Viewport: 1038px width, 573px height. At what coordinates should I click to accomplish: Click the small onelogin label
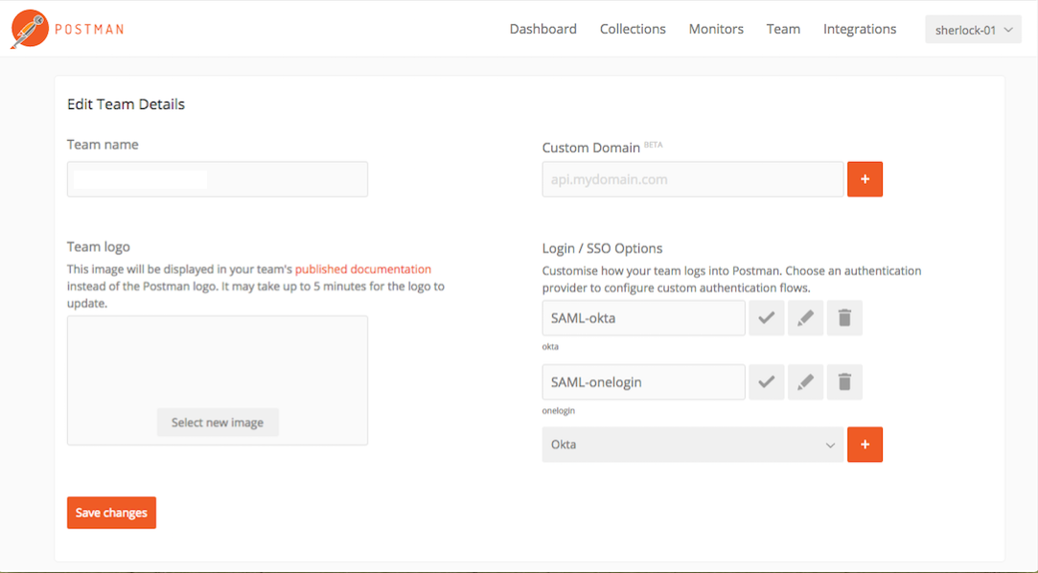559,411
